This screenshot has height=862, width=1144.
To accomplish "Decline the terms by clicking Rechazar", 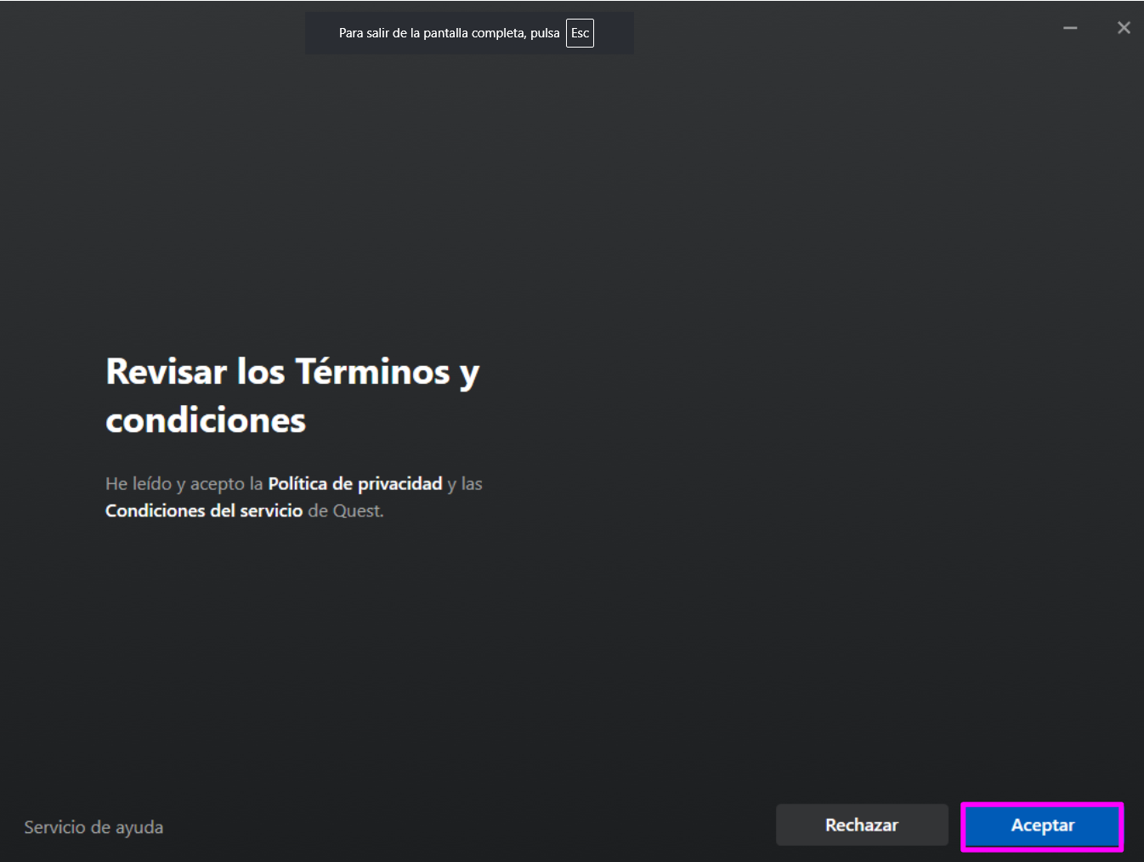I will click(862, 825).
